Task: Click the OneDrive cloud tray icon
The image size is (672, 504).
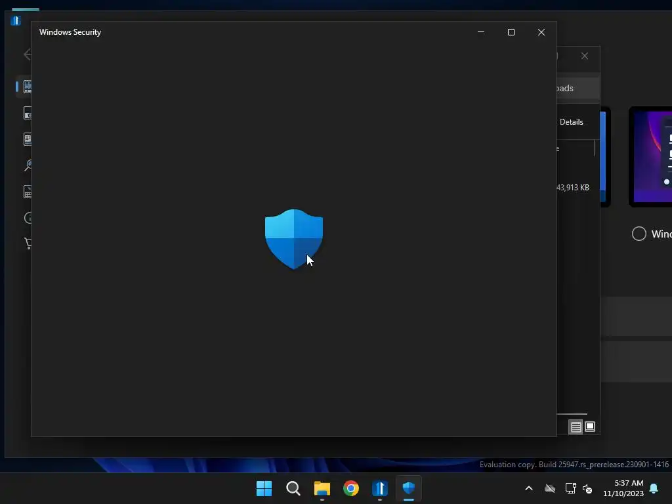Action: tap(550, 488)
